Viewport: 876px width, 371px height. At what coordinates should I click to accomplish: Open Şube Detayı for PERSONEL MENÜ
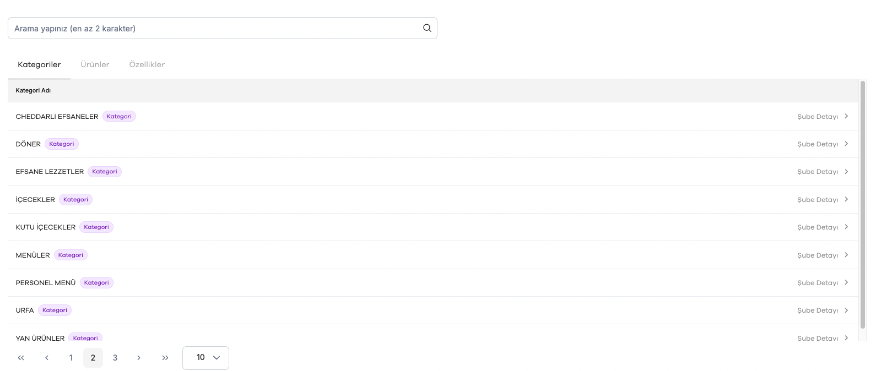818,283
